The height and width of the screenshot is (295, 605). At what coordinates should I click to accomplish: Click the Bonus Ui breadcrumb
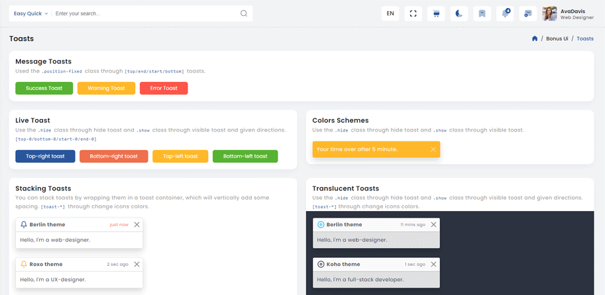[557, 38]
